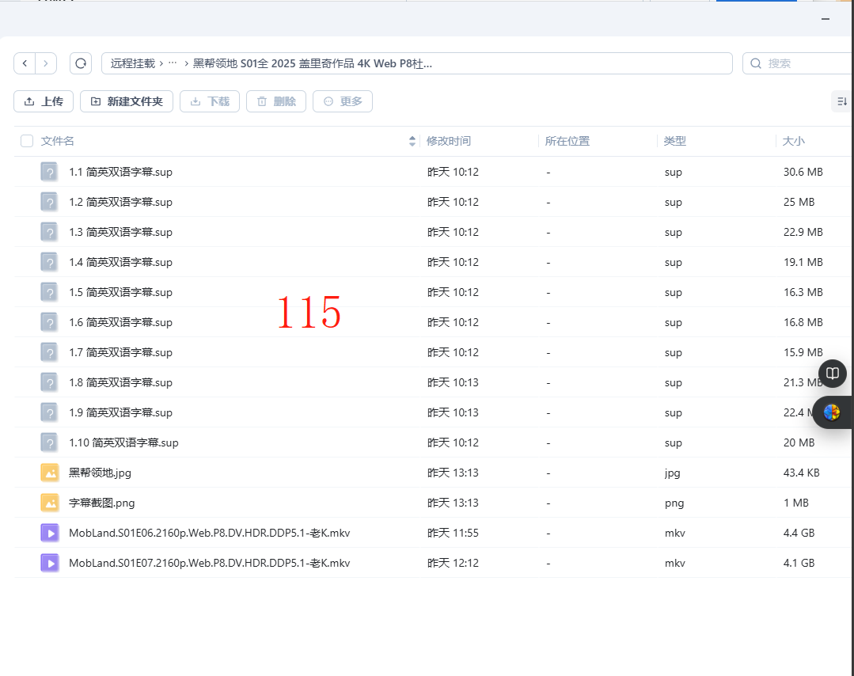Click the 删除 delete button
The width and height of the screenshot is (854, 676).
276,101
